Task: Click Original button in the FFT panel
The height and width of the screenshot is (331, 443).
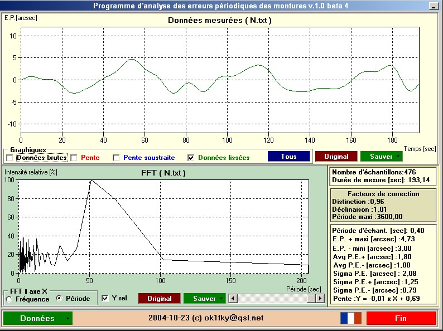Action: click(x=159, y=299)
